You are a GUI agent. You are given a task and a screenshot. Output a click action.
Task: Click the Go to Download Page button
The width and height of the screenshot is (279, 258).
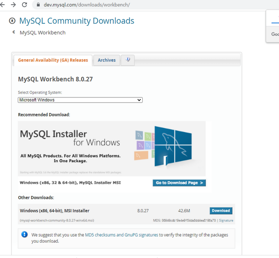[x=179, y=183]
